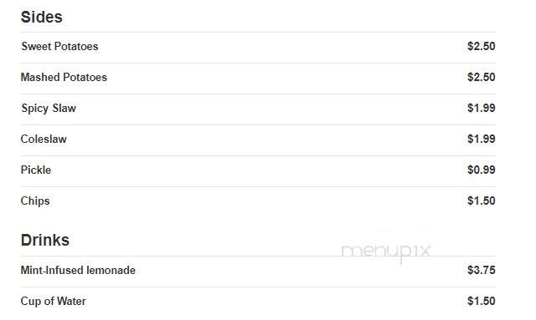Click the Cup of Water $1.50 price
Viewport: 536px width, 320px height.
481,302
